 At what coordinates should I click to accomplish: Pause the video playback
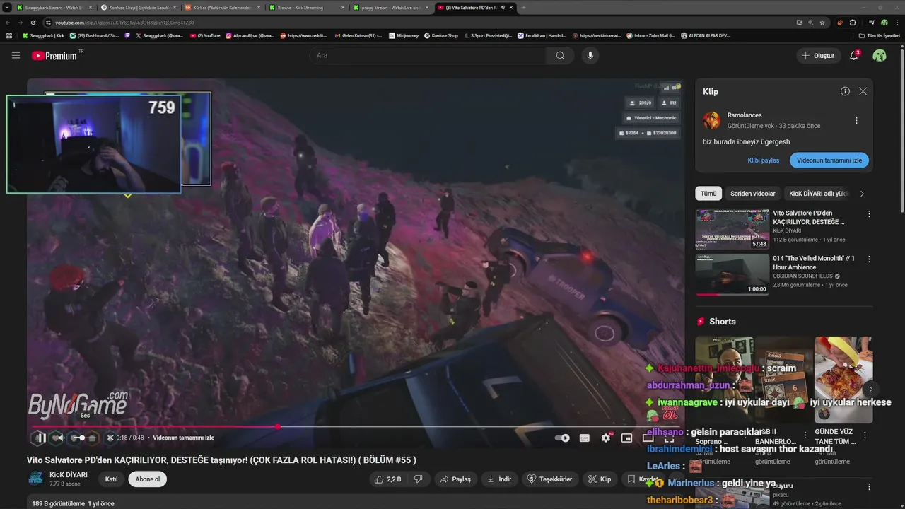pos(40,438)
